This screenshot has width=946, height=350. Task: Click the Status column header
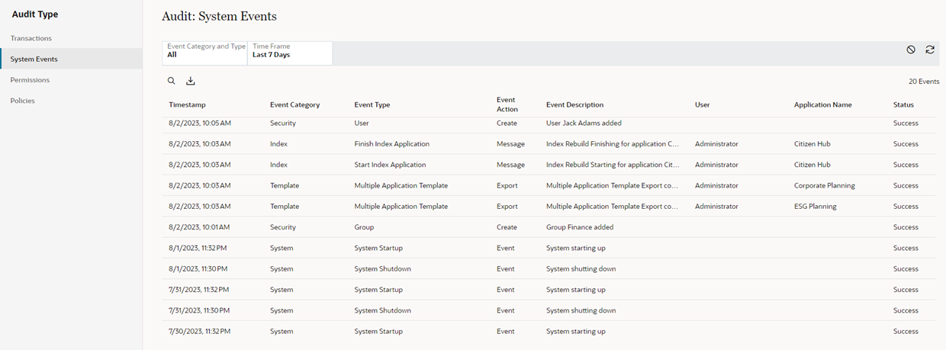coord(903,104)
